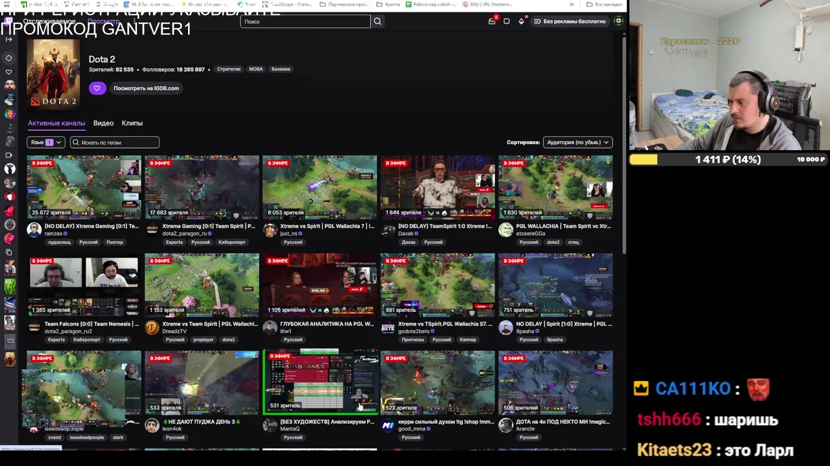Switch to the 'Клипы' tab

pos(132,123)
